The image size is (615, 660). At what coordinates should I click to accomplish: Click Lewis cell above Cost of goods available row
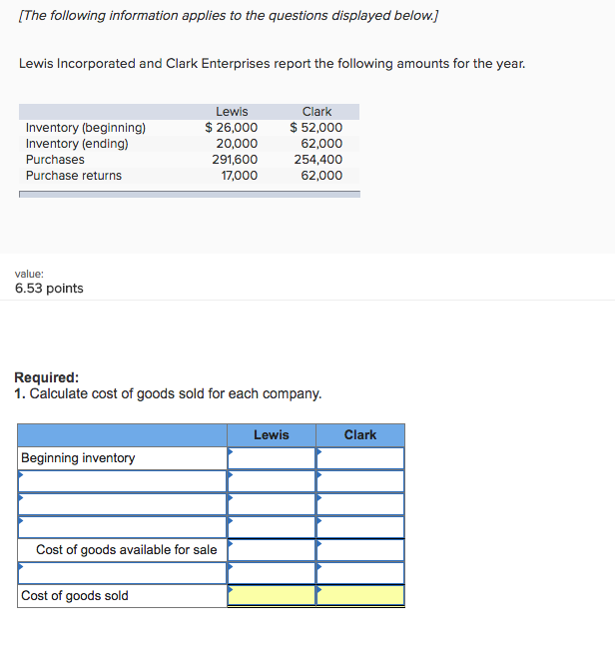pyautogui.click(x=272, y=527)
